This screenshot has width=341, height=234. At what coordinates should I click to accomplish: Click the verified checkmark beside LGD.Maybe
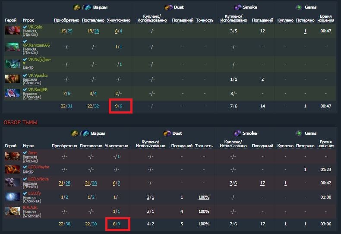[25, 167]
